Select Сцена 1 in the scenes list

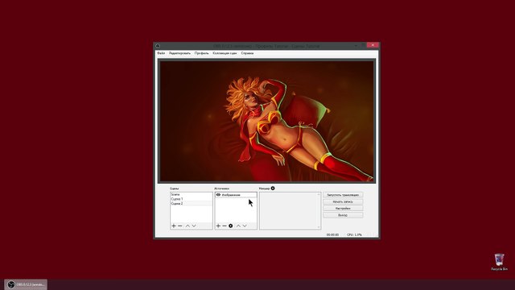tap(192, 199)
